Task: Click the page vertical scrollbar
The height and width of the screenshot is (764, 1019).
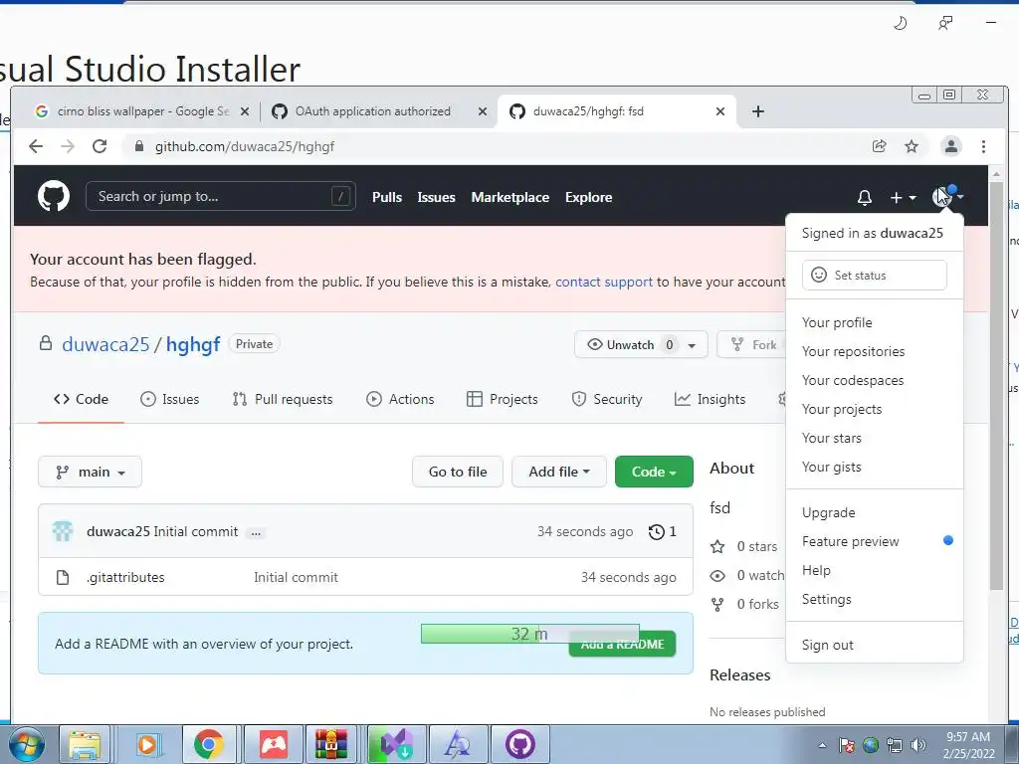Action: click(996, 386)
